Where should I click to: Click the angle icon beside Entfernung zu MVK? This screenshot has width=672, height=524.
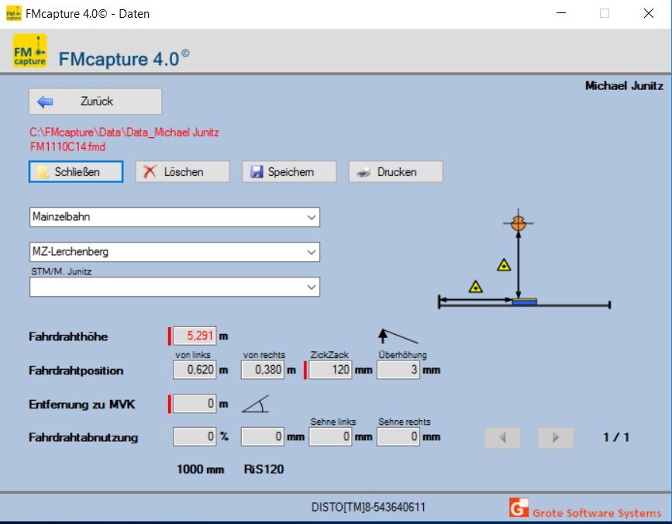[256, 404]
